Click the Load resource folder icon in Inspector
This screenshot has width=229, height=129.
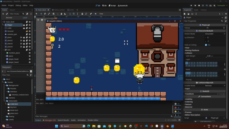point(189,14)
